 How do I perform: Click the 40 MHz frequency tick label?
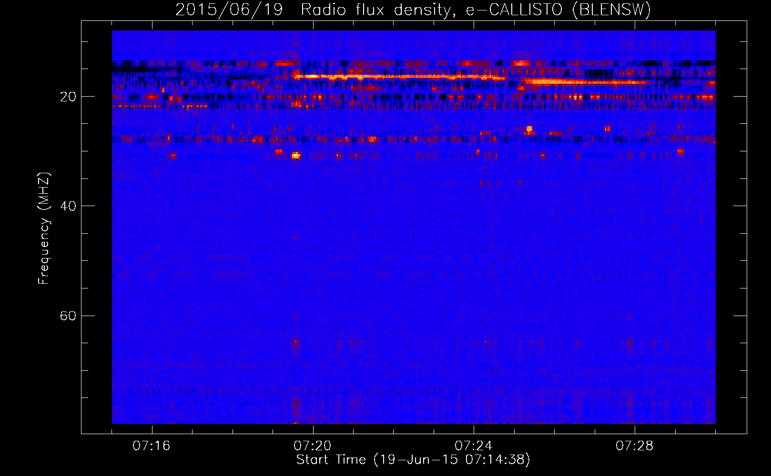click(x=68, y=206)
